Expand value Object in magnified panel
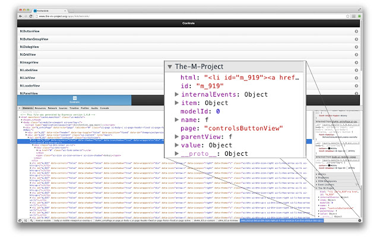Viewport: 380px width, 237px height. 177,145
